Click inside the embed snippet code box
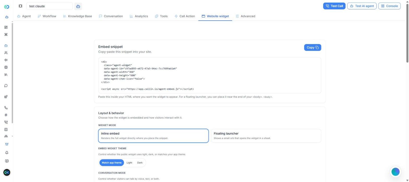This screenshot has width=409, height=182. tap(210, 75)
